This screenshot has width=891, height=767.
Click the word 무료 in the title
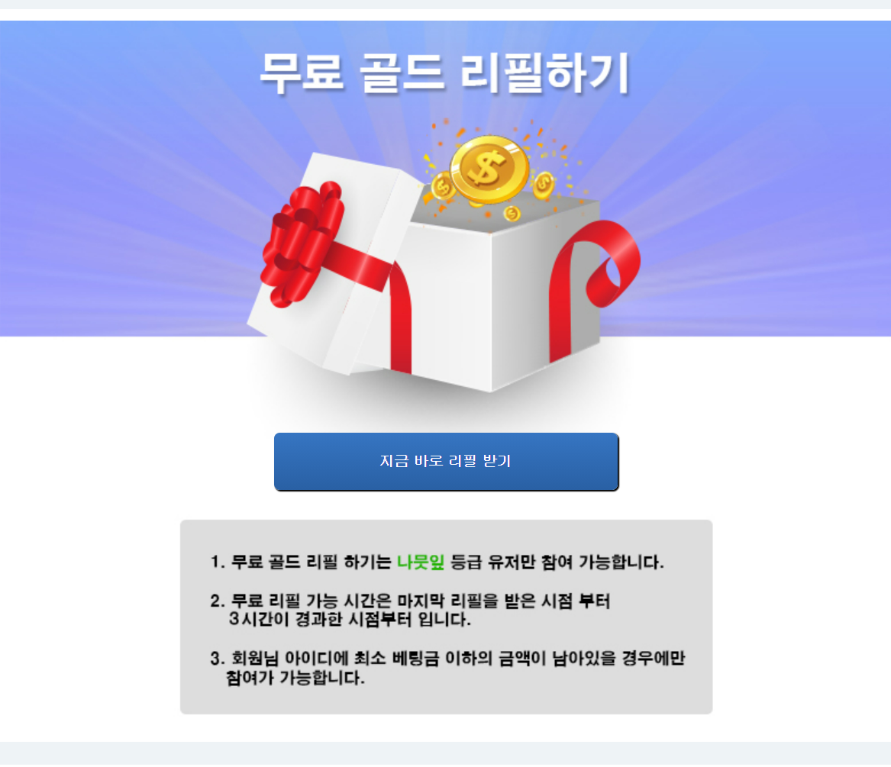[302, 73]
